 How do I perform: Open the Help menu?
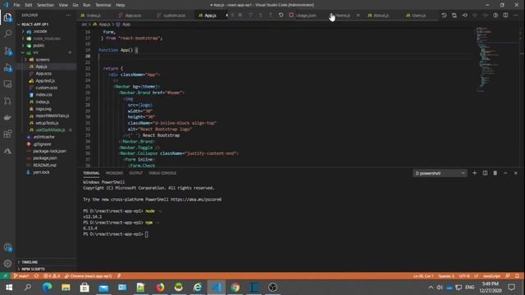(121, 5)
